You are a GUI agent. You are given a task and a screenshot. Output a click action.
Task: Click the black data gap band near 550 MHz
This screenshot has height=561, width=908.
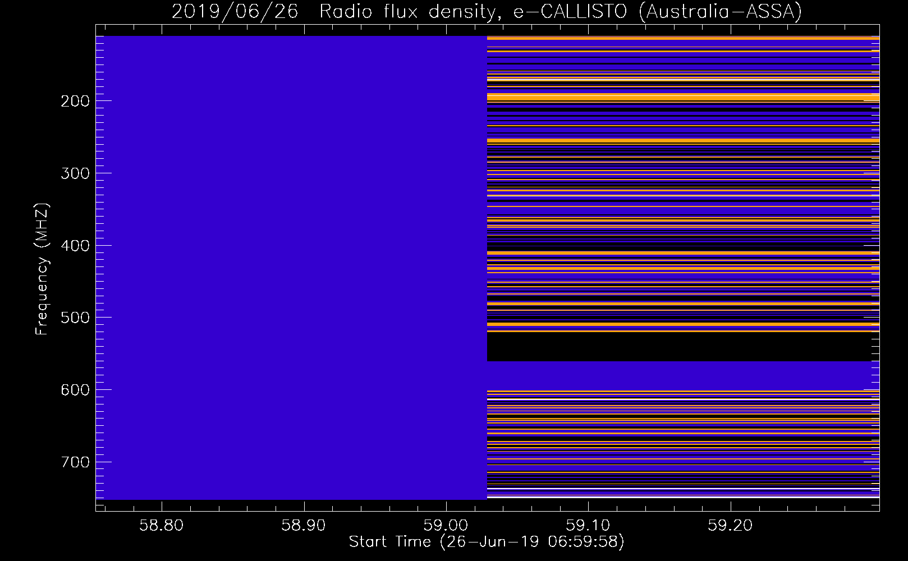tap(683, 347)
